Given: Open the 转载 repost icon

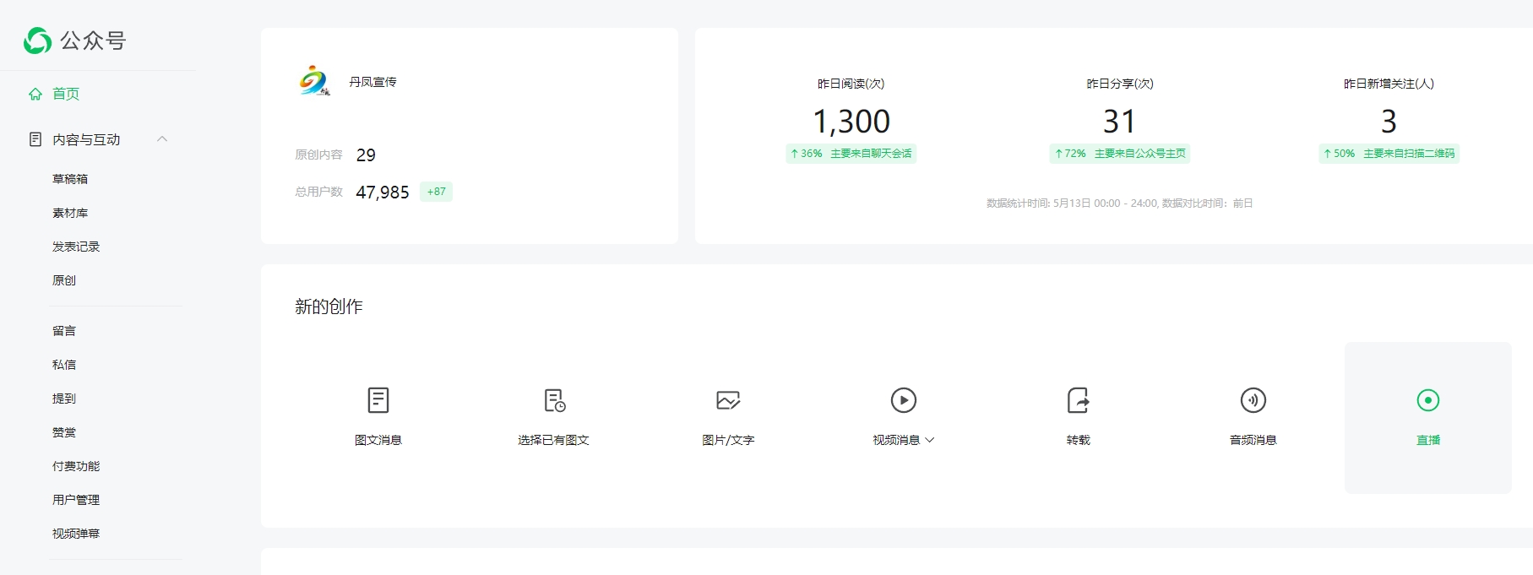Looking at the screenshot, I should [1078, 400].
